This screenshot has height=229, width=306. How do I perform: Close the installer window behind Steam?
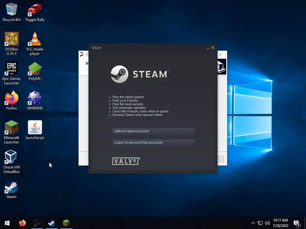(x=220, y=54)
